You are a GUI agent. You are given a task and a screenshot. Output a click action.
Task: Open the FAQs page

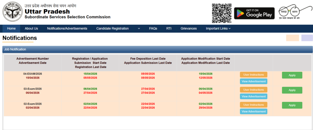tap(153, 28)
